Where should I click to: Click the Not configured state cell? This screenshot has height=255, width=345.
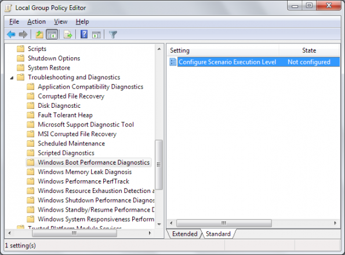309,62
